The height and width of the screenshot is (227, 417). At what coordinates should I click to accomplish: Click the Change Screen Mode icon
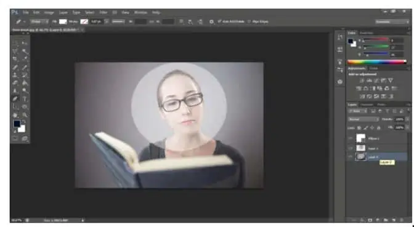25,138
